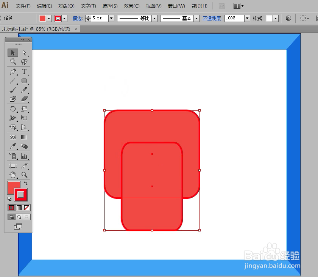Open the 文字(T) menu

(89, 6)
